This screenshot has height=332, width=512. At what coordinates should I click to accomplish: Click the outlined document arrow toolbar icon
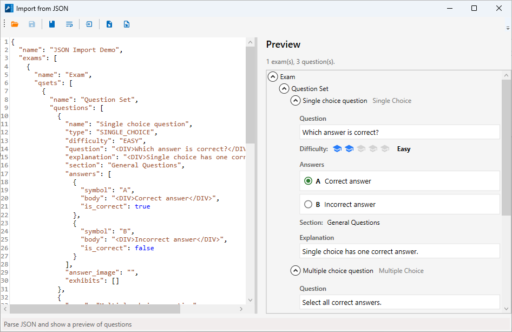point(127,24)
